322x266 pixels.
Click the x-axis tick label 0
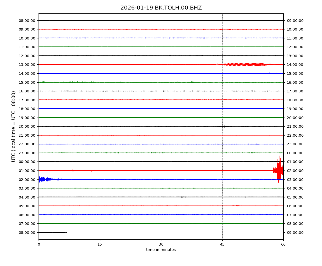(39, 244)
